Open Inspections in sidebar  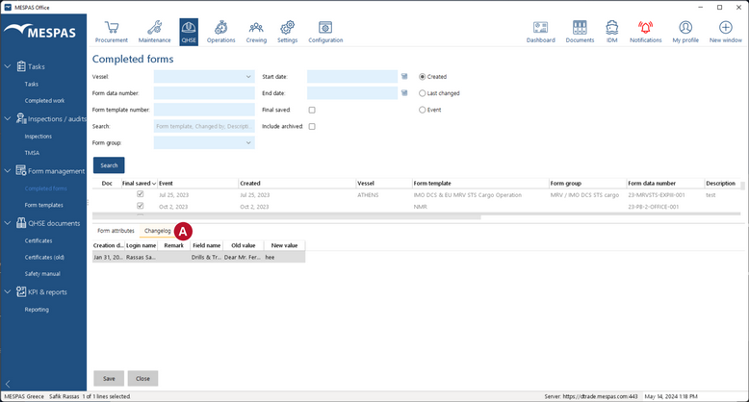click(39, 136)
